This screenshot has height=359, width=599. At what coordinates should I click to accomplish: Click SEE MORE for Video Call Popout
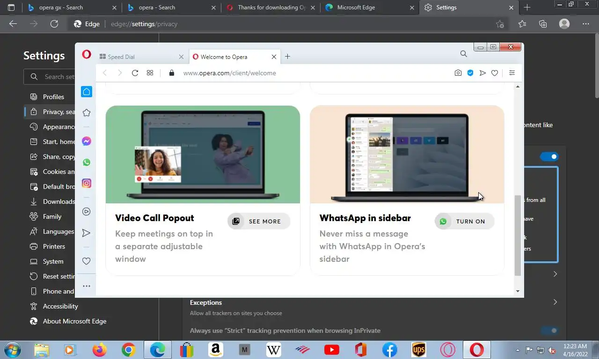[x=259, y=221]
